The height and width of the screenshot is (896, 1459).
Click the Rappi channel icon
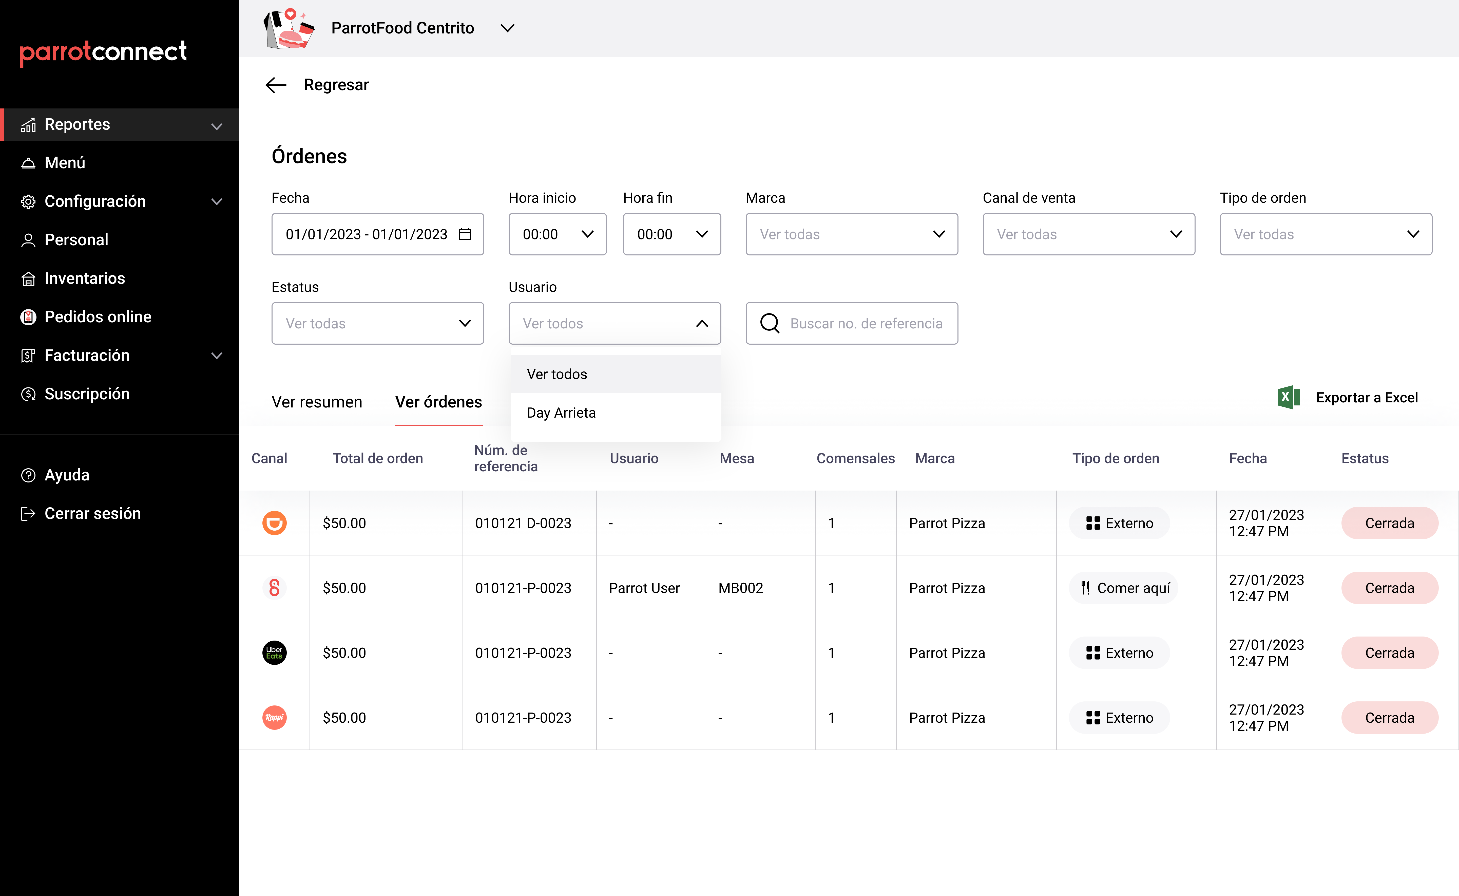[274, 718]
